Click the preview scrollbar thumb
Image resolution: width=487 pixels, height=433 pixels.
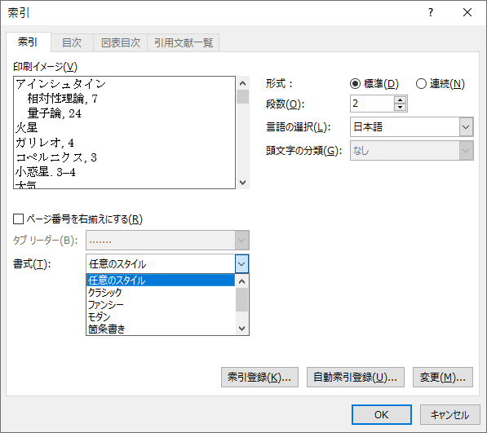(243, 96)
